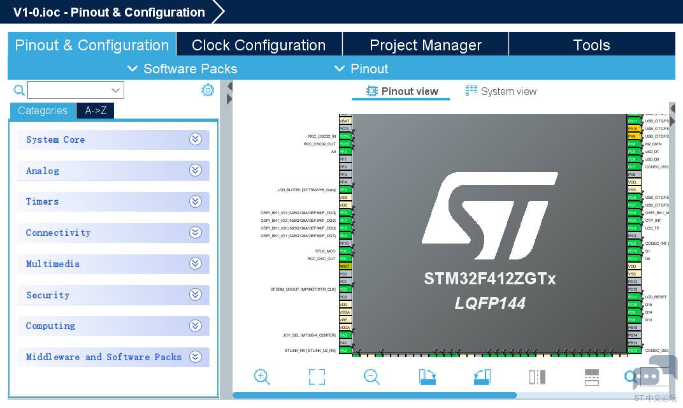Click the V1-0.ioc breadcrumb title
The width and height of the screenshot is (683, 408).
109,11
